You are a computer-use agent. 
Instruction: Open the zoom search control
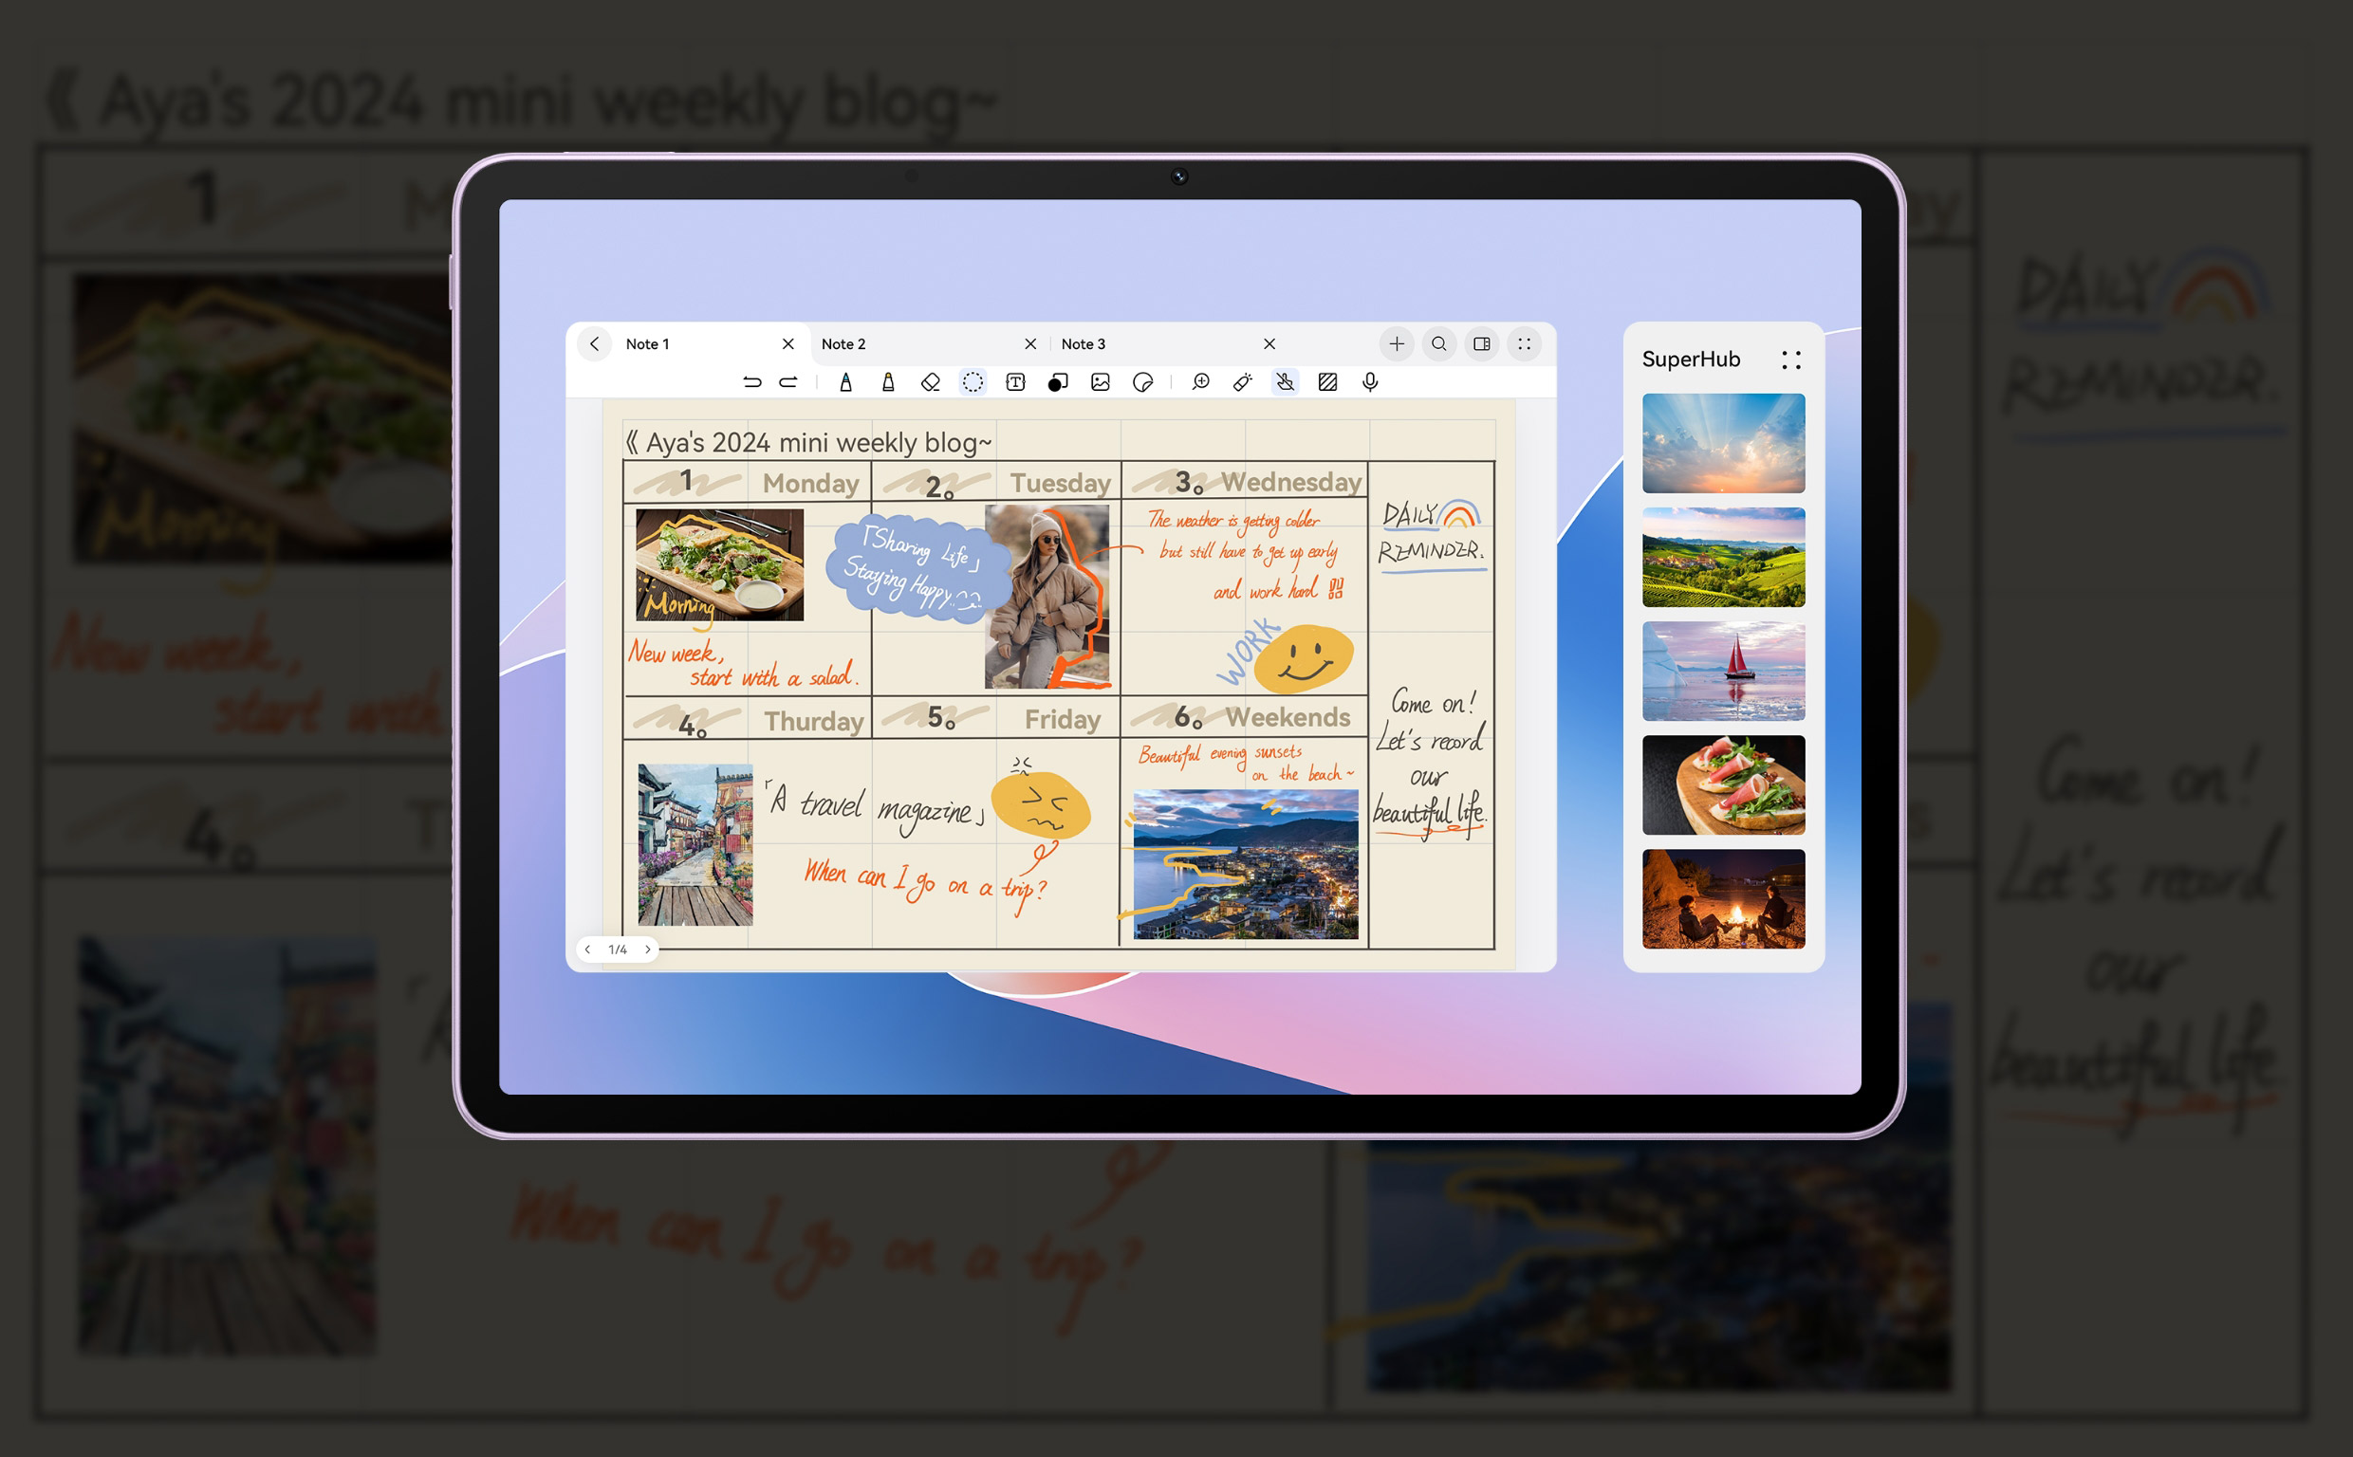pos(1438,344)
